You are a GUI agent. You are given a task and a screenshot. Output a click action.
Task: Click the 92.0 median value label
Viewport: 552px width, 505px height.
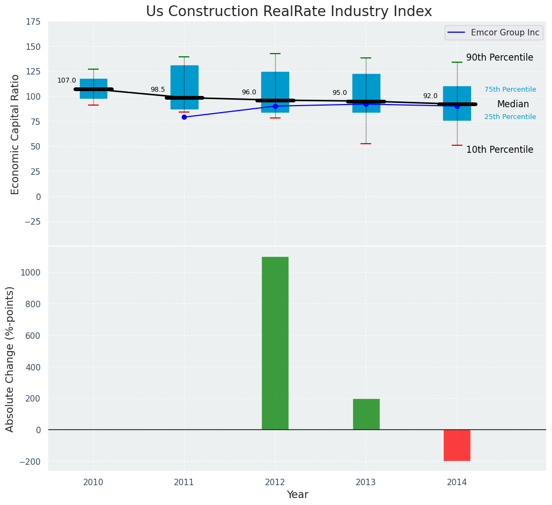tap(430, 96)
